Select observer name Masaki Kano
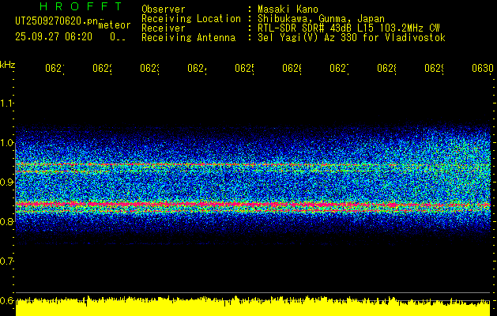Viewport: 497px width, 316px height. (288, 9)
